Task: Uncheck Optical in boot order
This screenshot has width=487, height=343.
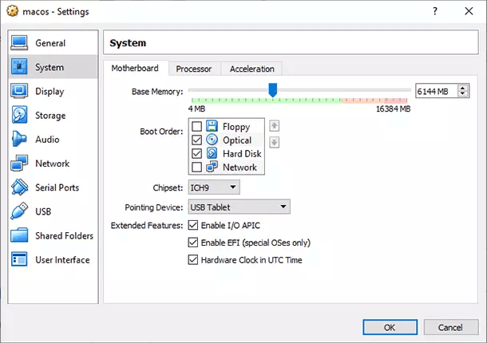Action: pyautogui.click(x=196, y=140)
